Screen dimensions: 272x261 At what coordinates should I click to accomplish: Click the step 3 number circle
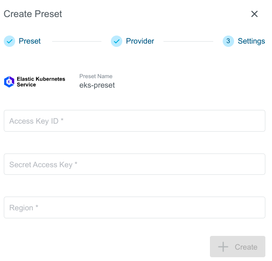[x=228, y=41]
